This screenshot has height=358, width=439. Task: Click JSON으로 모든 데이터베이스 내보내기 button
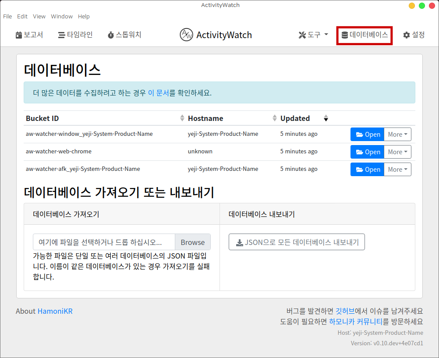click(297, 242)
